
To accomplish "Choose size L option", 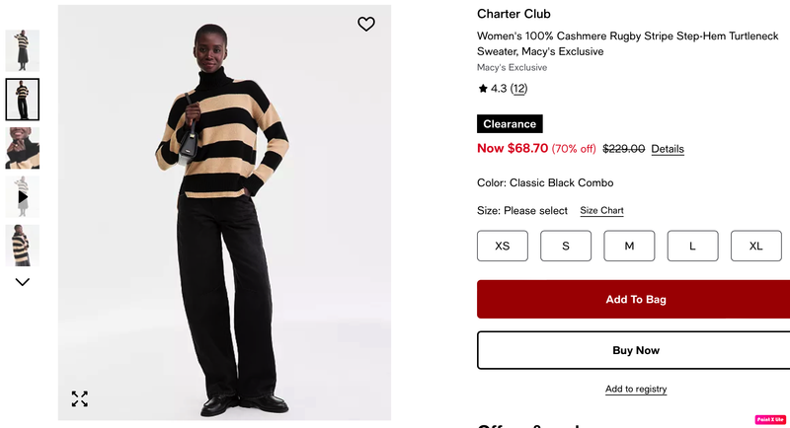I will point(693,246).
